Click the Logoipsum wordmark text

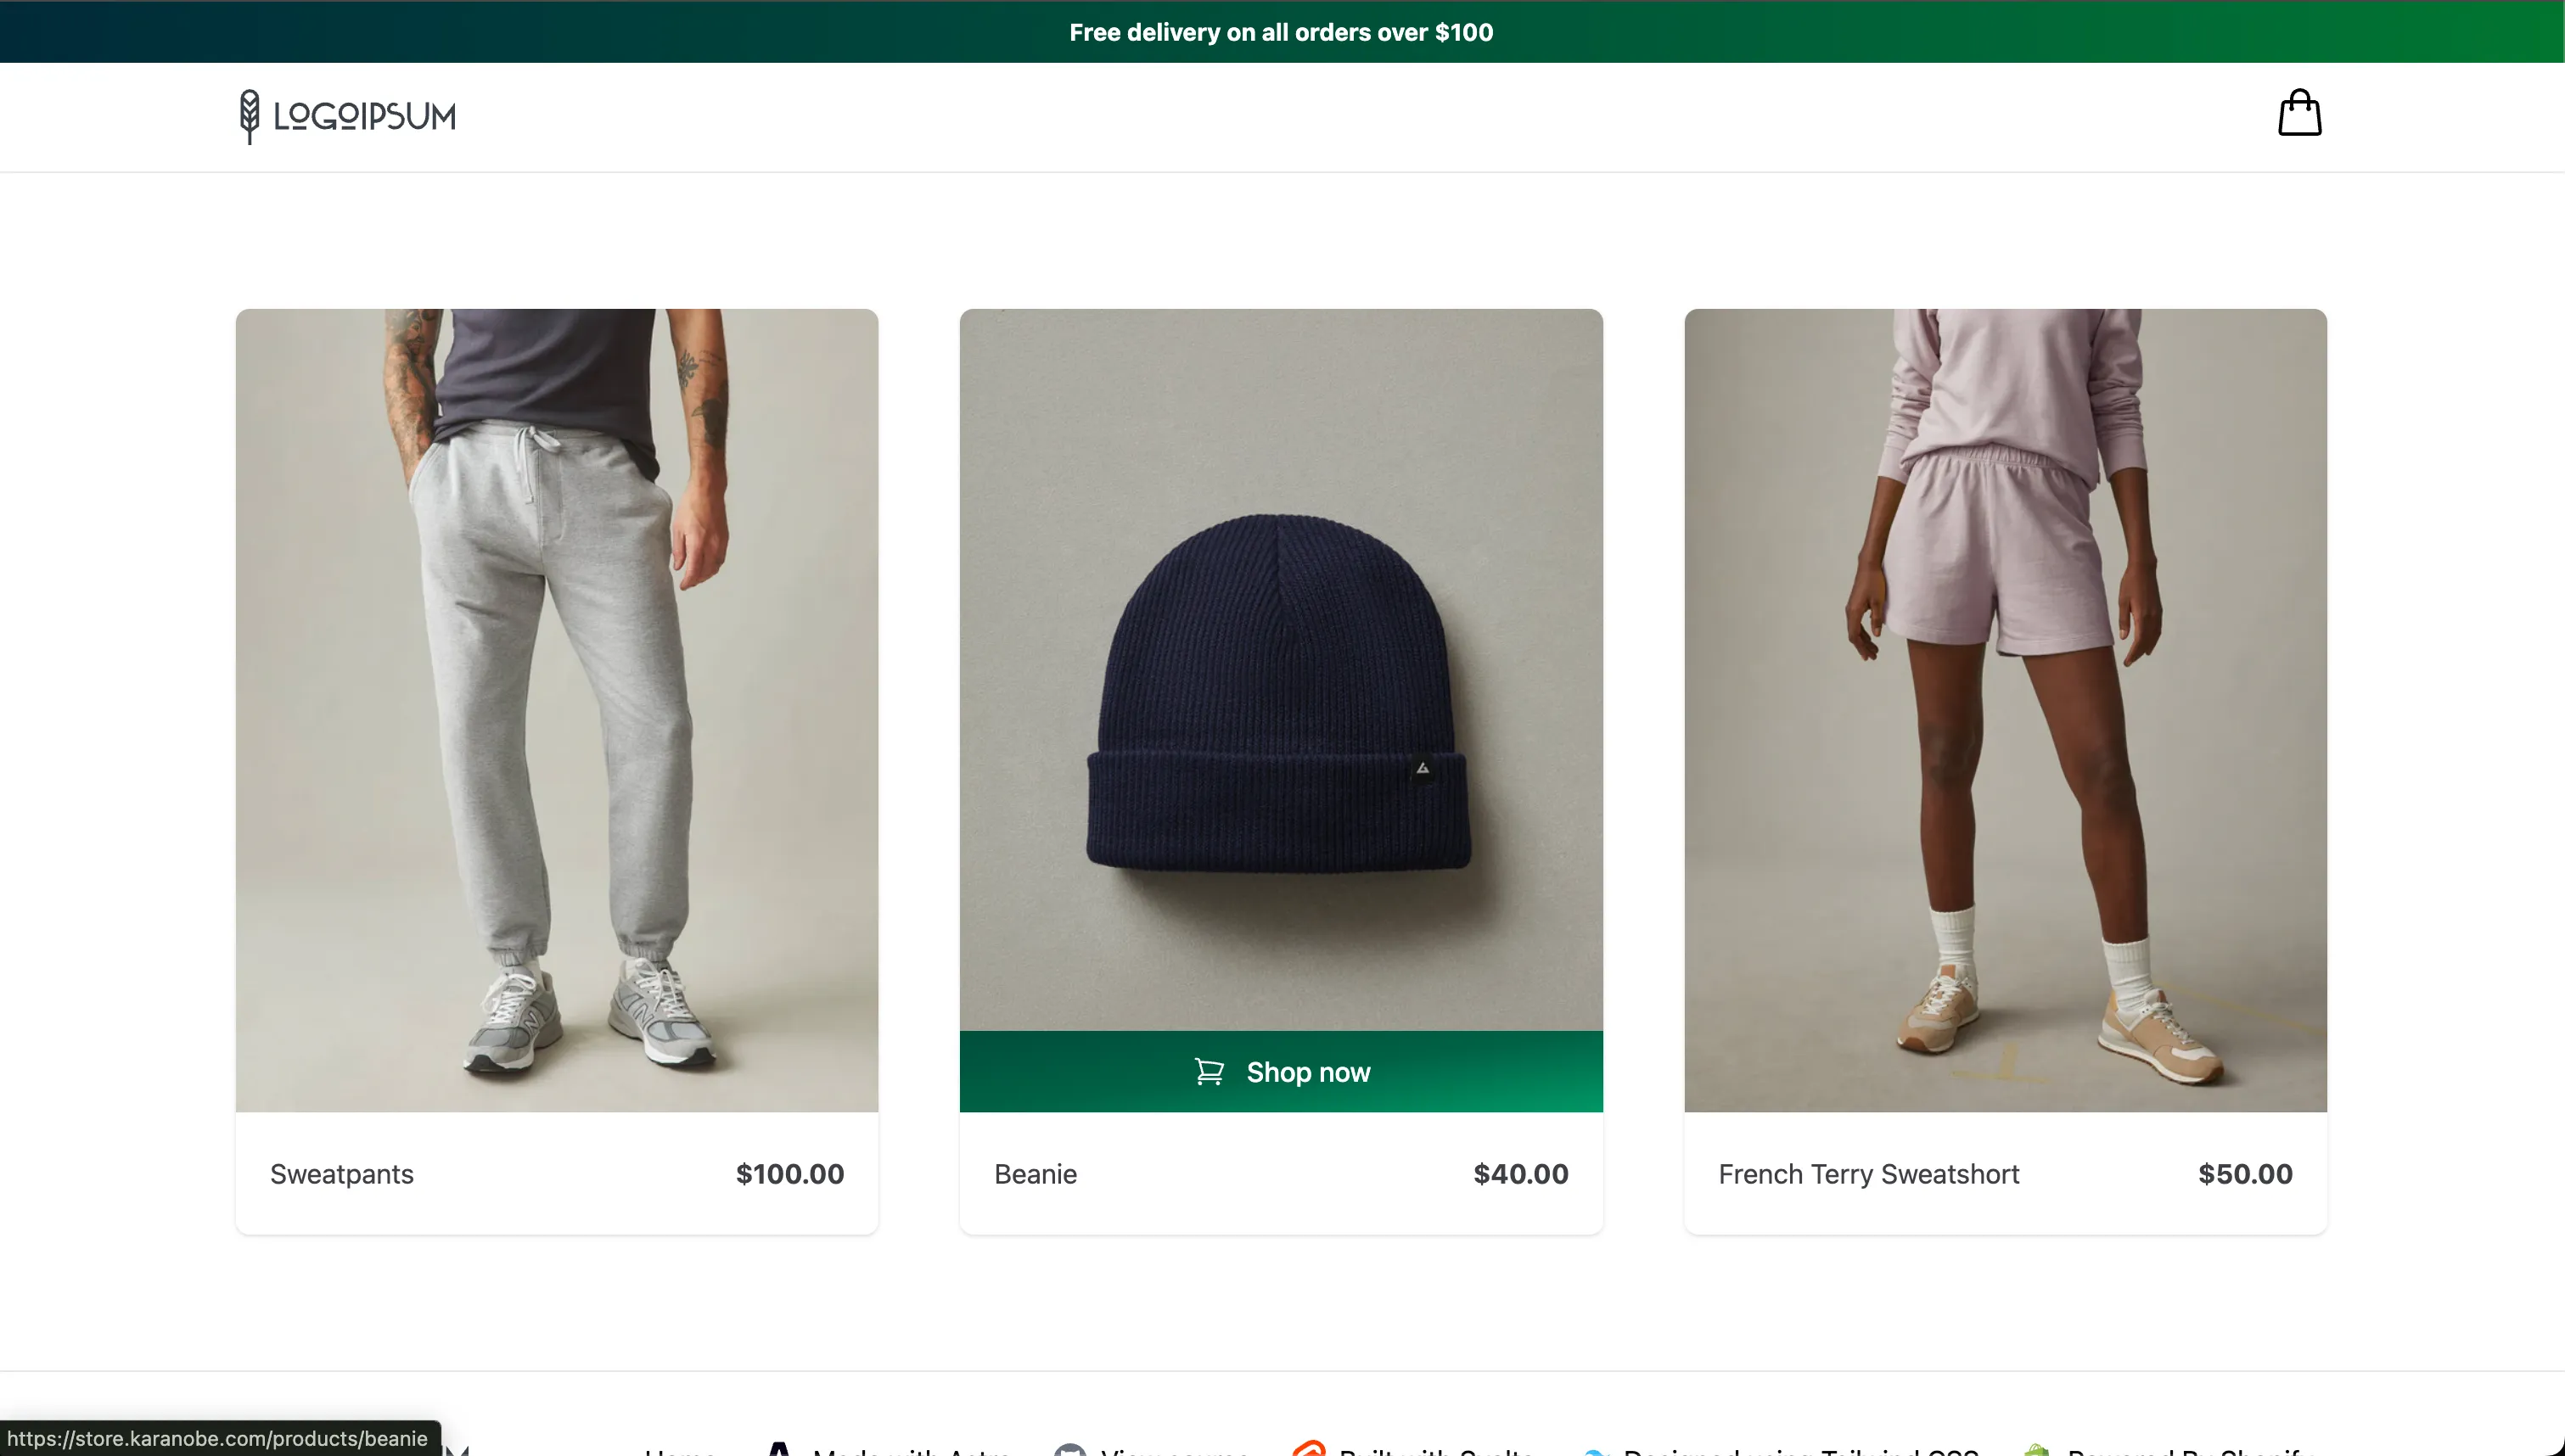[x=365, y=117]
